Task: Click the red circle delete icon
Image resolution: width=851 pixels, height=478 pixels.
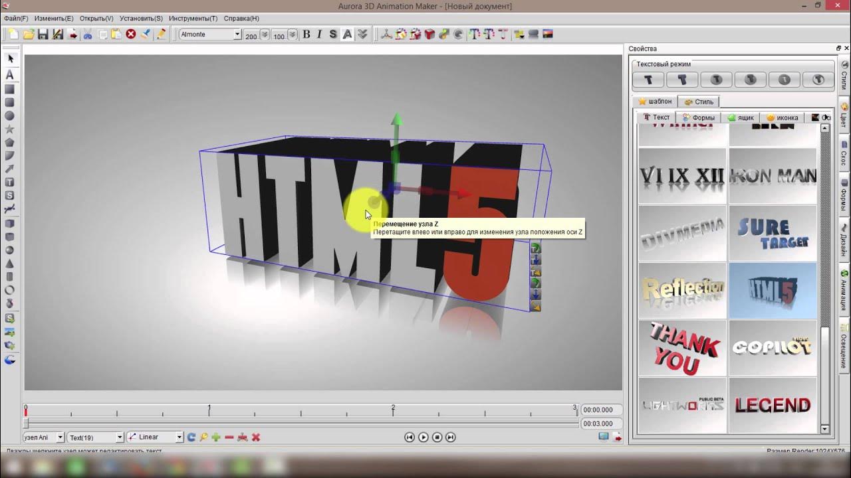Action: coord(131,35)
